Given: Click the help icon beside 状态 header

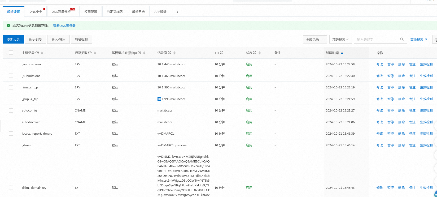Looking at the screenshot, I should coord(255,53).
